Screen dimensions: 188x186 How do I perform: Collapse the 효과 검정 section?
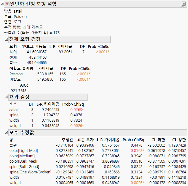(x=6, y=97)
